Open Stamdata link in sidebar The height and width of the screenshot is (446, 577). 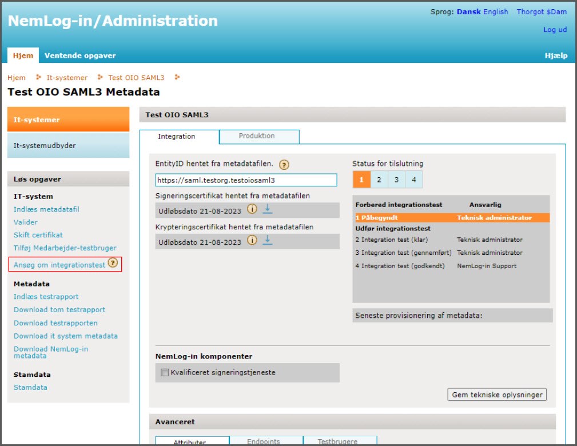[30, 387]
